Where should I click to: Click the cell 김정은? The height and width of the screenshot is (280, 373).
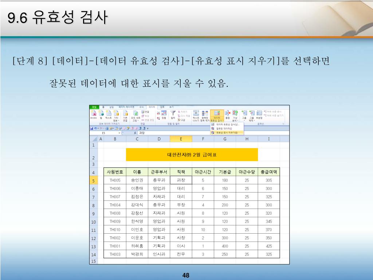point(137,197)
